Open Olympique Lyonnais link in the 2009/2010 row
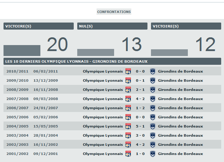Viewport: 224px width, 162px height. pyautogui.click(x=103, y=80)
